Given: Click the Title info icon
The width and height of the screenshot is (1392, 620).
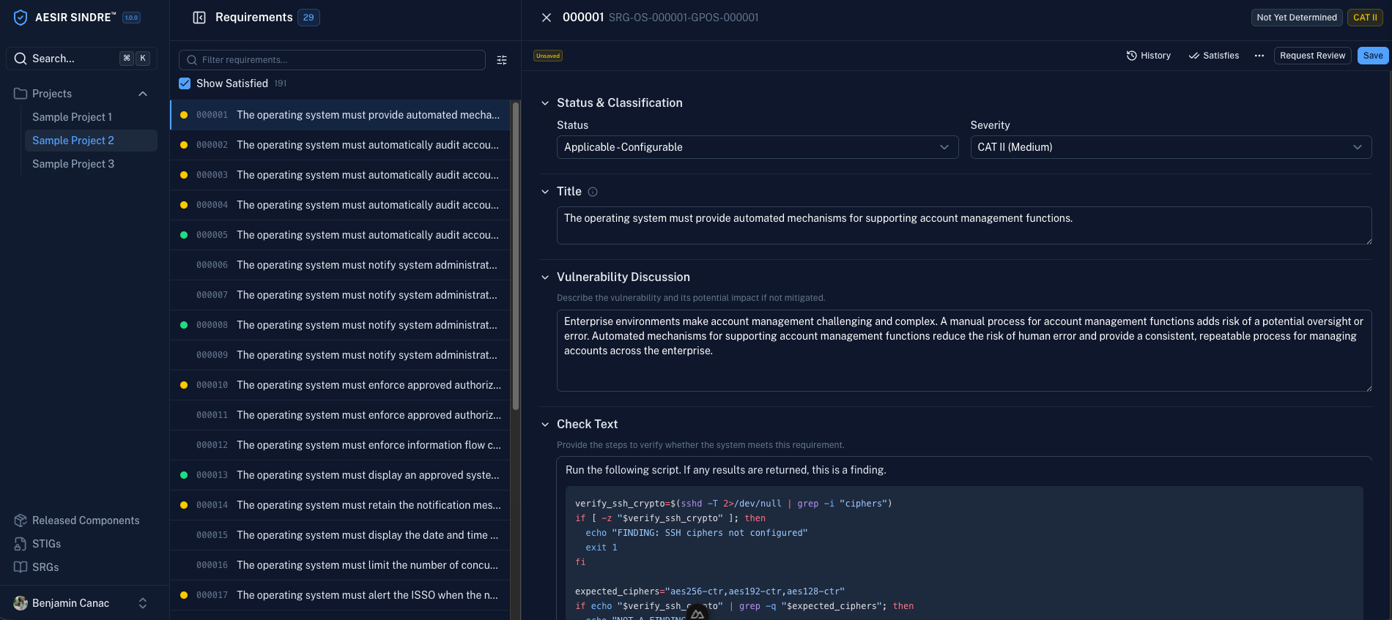Looking at the screenshot, I should pos(593,192).
